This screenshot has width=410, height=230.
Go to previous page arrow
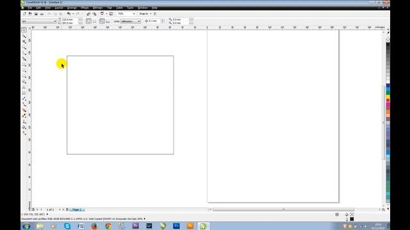[41, 210]
